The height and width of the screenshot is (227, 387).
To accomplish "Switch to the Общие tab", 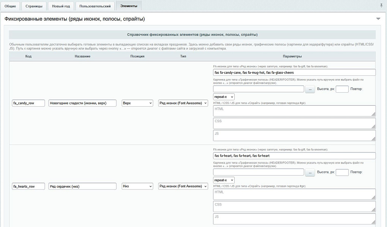I will (x=10, y=6).
